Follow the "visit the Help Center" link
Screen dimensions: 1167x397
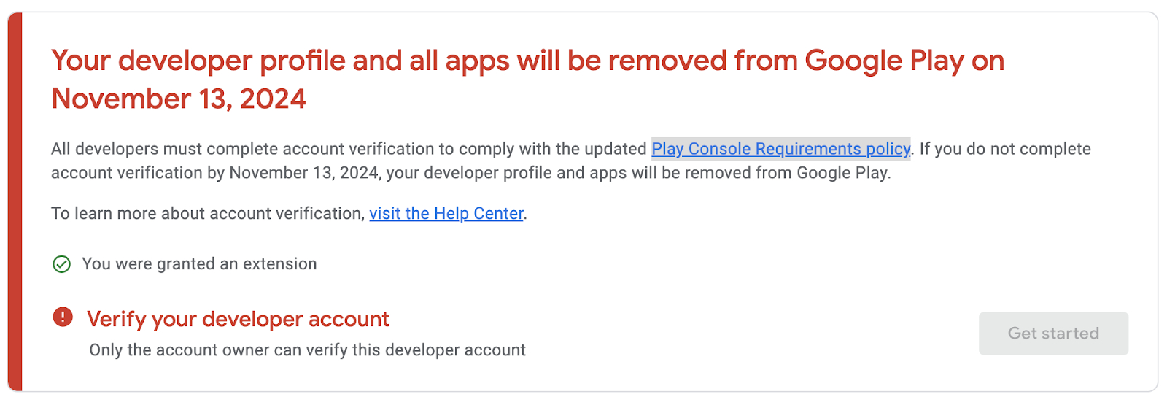446,214
